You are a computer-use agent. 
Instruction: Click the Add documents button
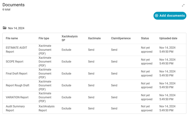170,15
